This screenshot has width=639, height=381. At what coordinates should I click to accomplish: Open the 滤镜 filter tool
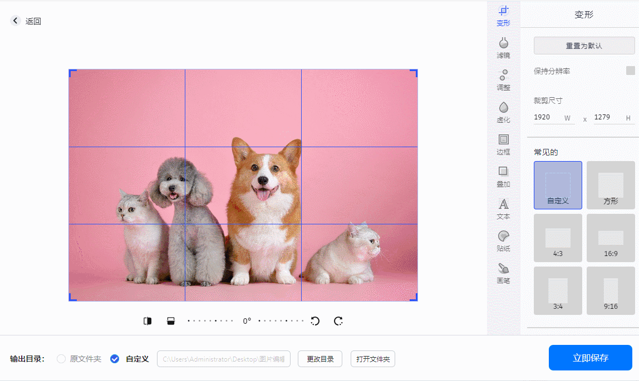coord(503,48)
